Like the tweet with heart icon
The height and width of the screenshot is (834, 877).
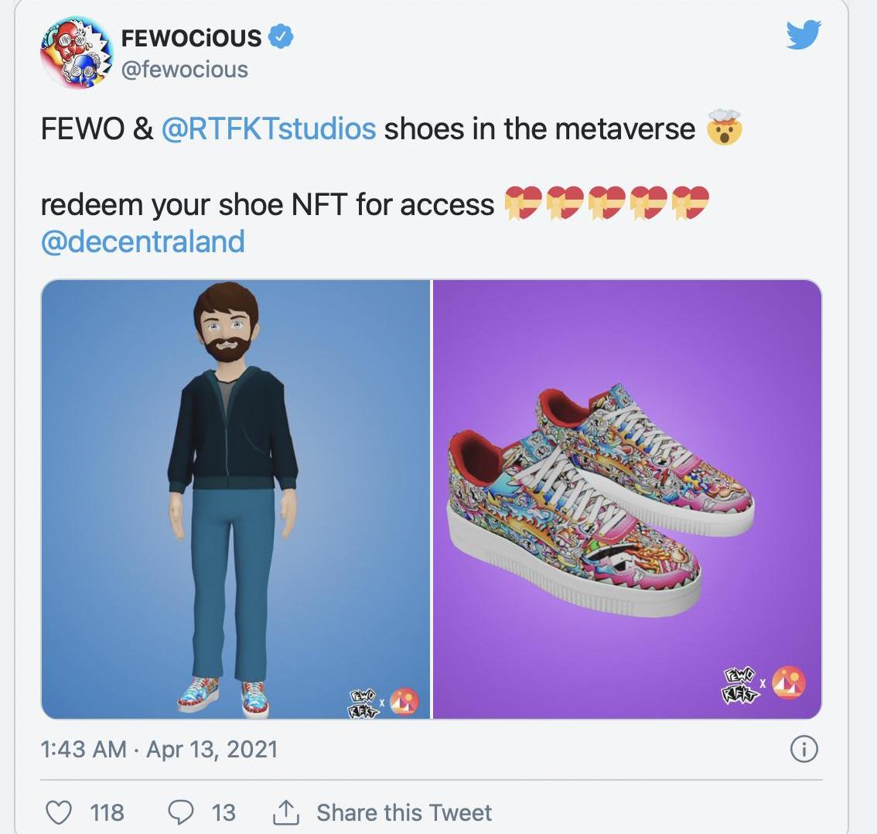[58, 812]
